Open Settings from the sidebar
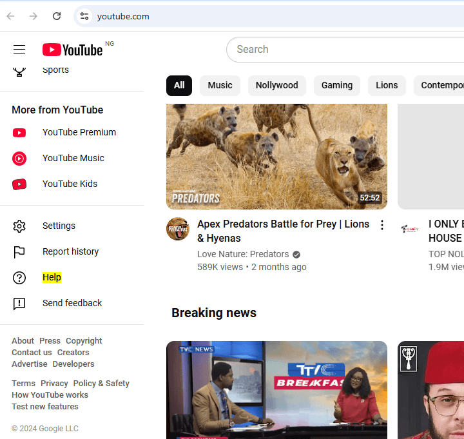 tap(72, 226)
